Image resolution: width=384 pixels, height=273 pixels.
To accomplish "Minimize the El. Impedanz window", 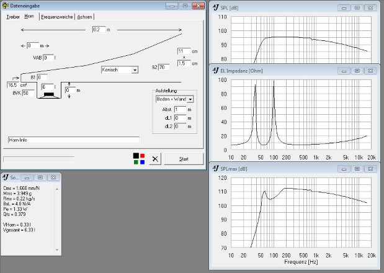I will [344, 71].
